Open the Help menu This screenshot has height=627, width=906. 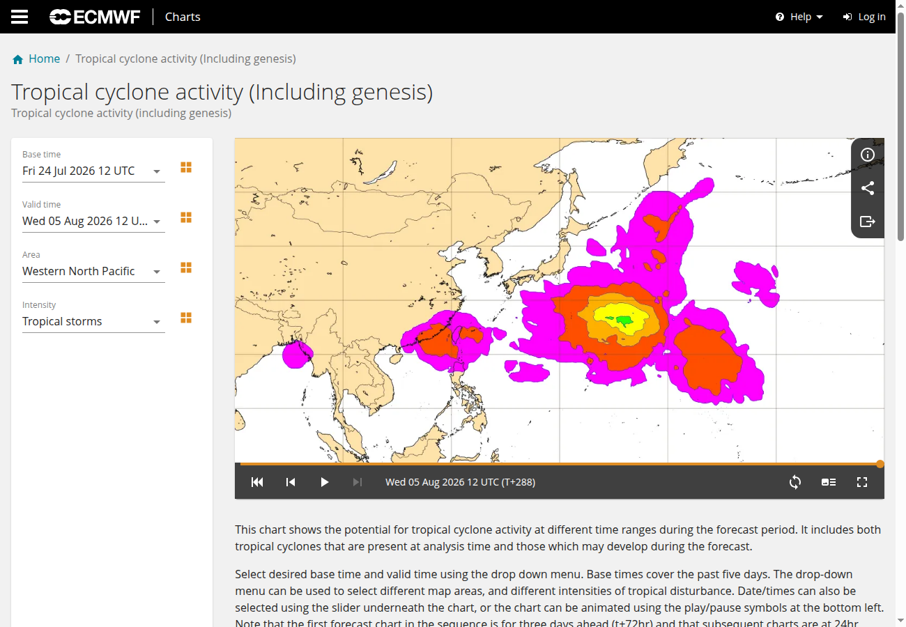[799, 17]
